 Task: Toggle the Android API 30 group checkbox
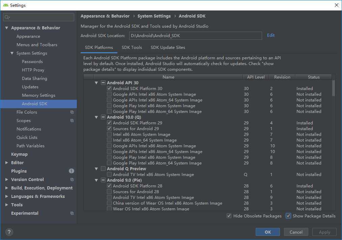coord(103,83)
